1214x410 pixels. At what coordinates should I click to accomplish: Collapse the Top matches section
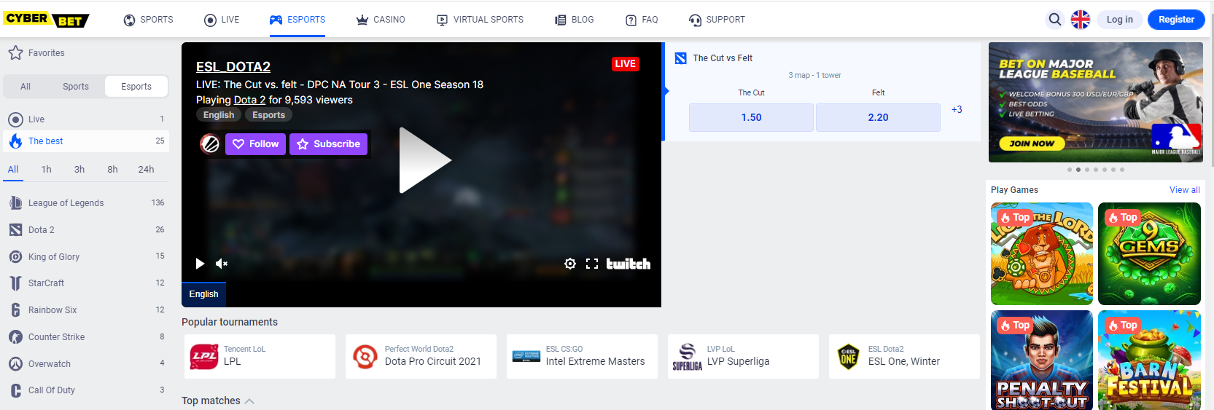point(249,401)
